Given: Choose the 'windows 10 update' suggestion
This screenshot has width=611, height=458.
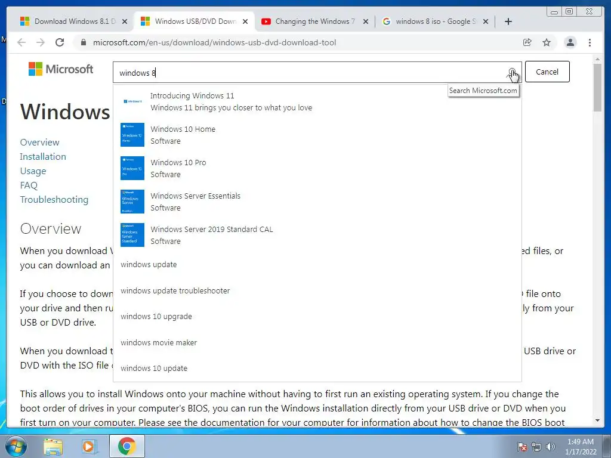Looking at the screenshot, I should (x=154, y=368).
